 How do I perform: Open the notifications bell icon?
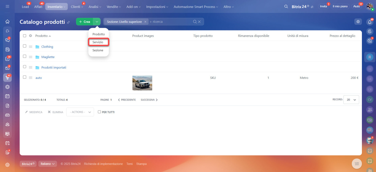coord(370,22)
